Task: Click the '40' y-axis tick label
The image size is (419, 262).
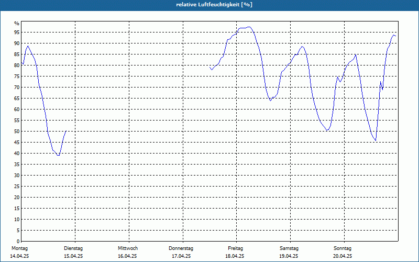Action: [17, 153]
